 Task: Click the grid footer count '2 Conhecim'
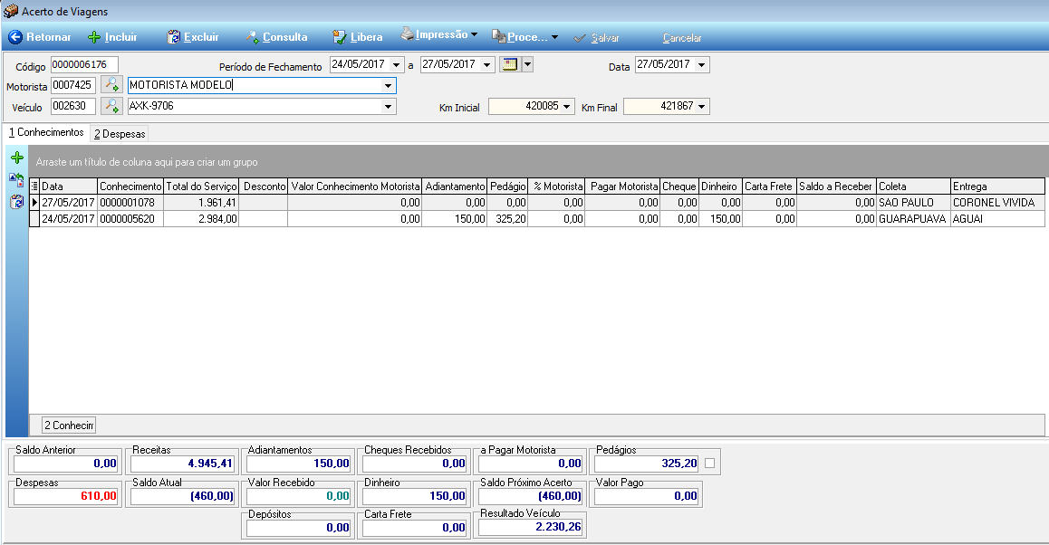(69, 425)
